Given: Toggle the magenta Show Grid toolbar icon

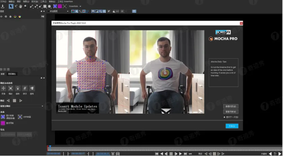Looking at the screenshot, I should tap(60, 6).
